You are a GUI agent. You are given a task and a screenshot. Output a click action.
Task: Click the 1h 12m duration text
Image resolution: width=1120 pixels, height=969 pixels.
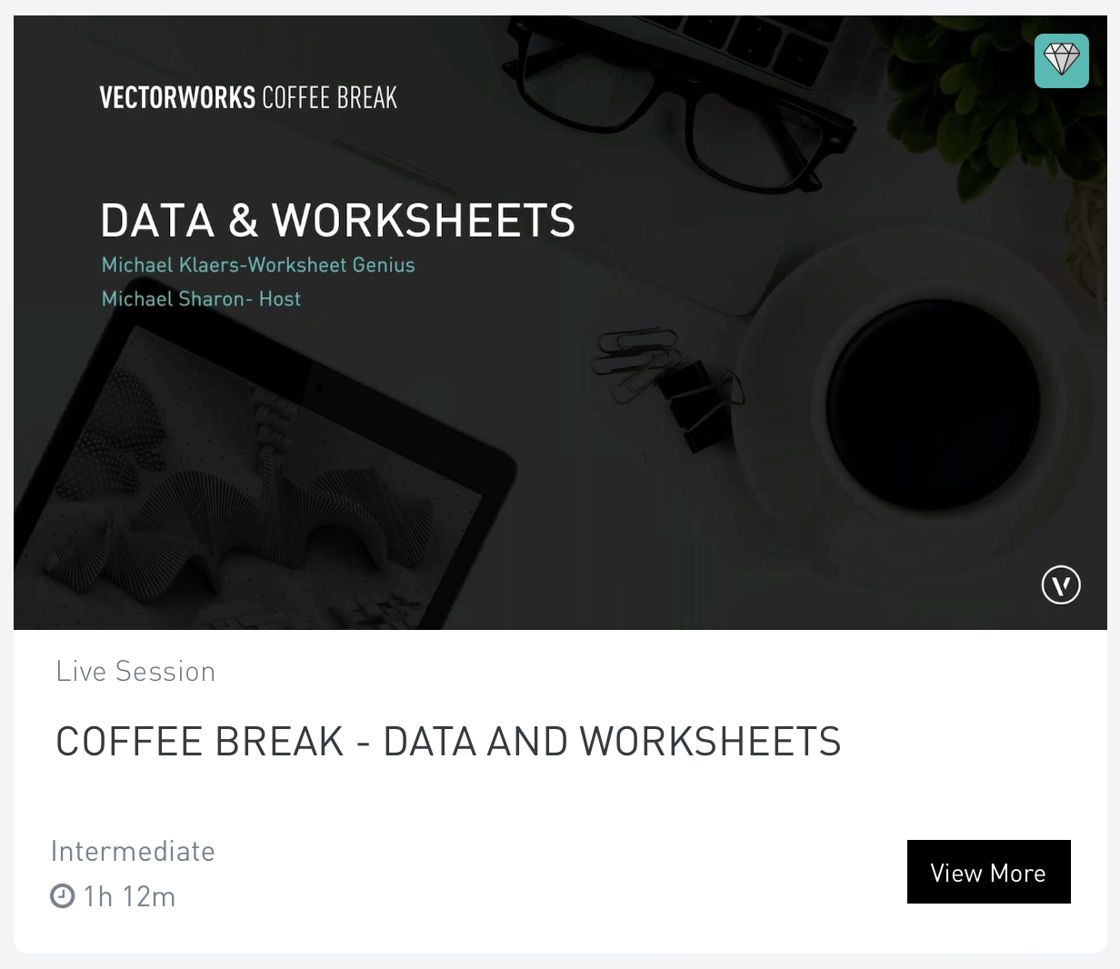coord(129,897)
